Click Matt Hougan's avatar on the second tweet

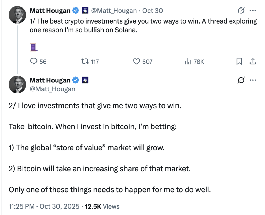click(x=17, y=85)
